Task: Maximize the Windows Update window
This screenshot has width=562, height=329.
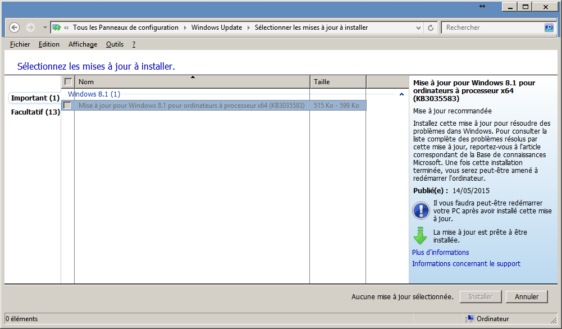Action: click(525, 7)
